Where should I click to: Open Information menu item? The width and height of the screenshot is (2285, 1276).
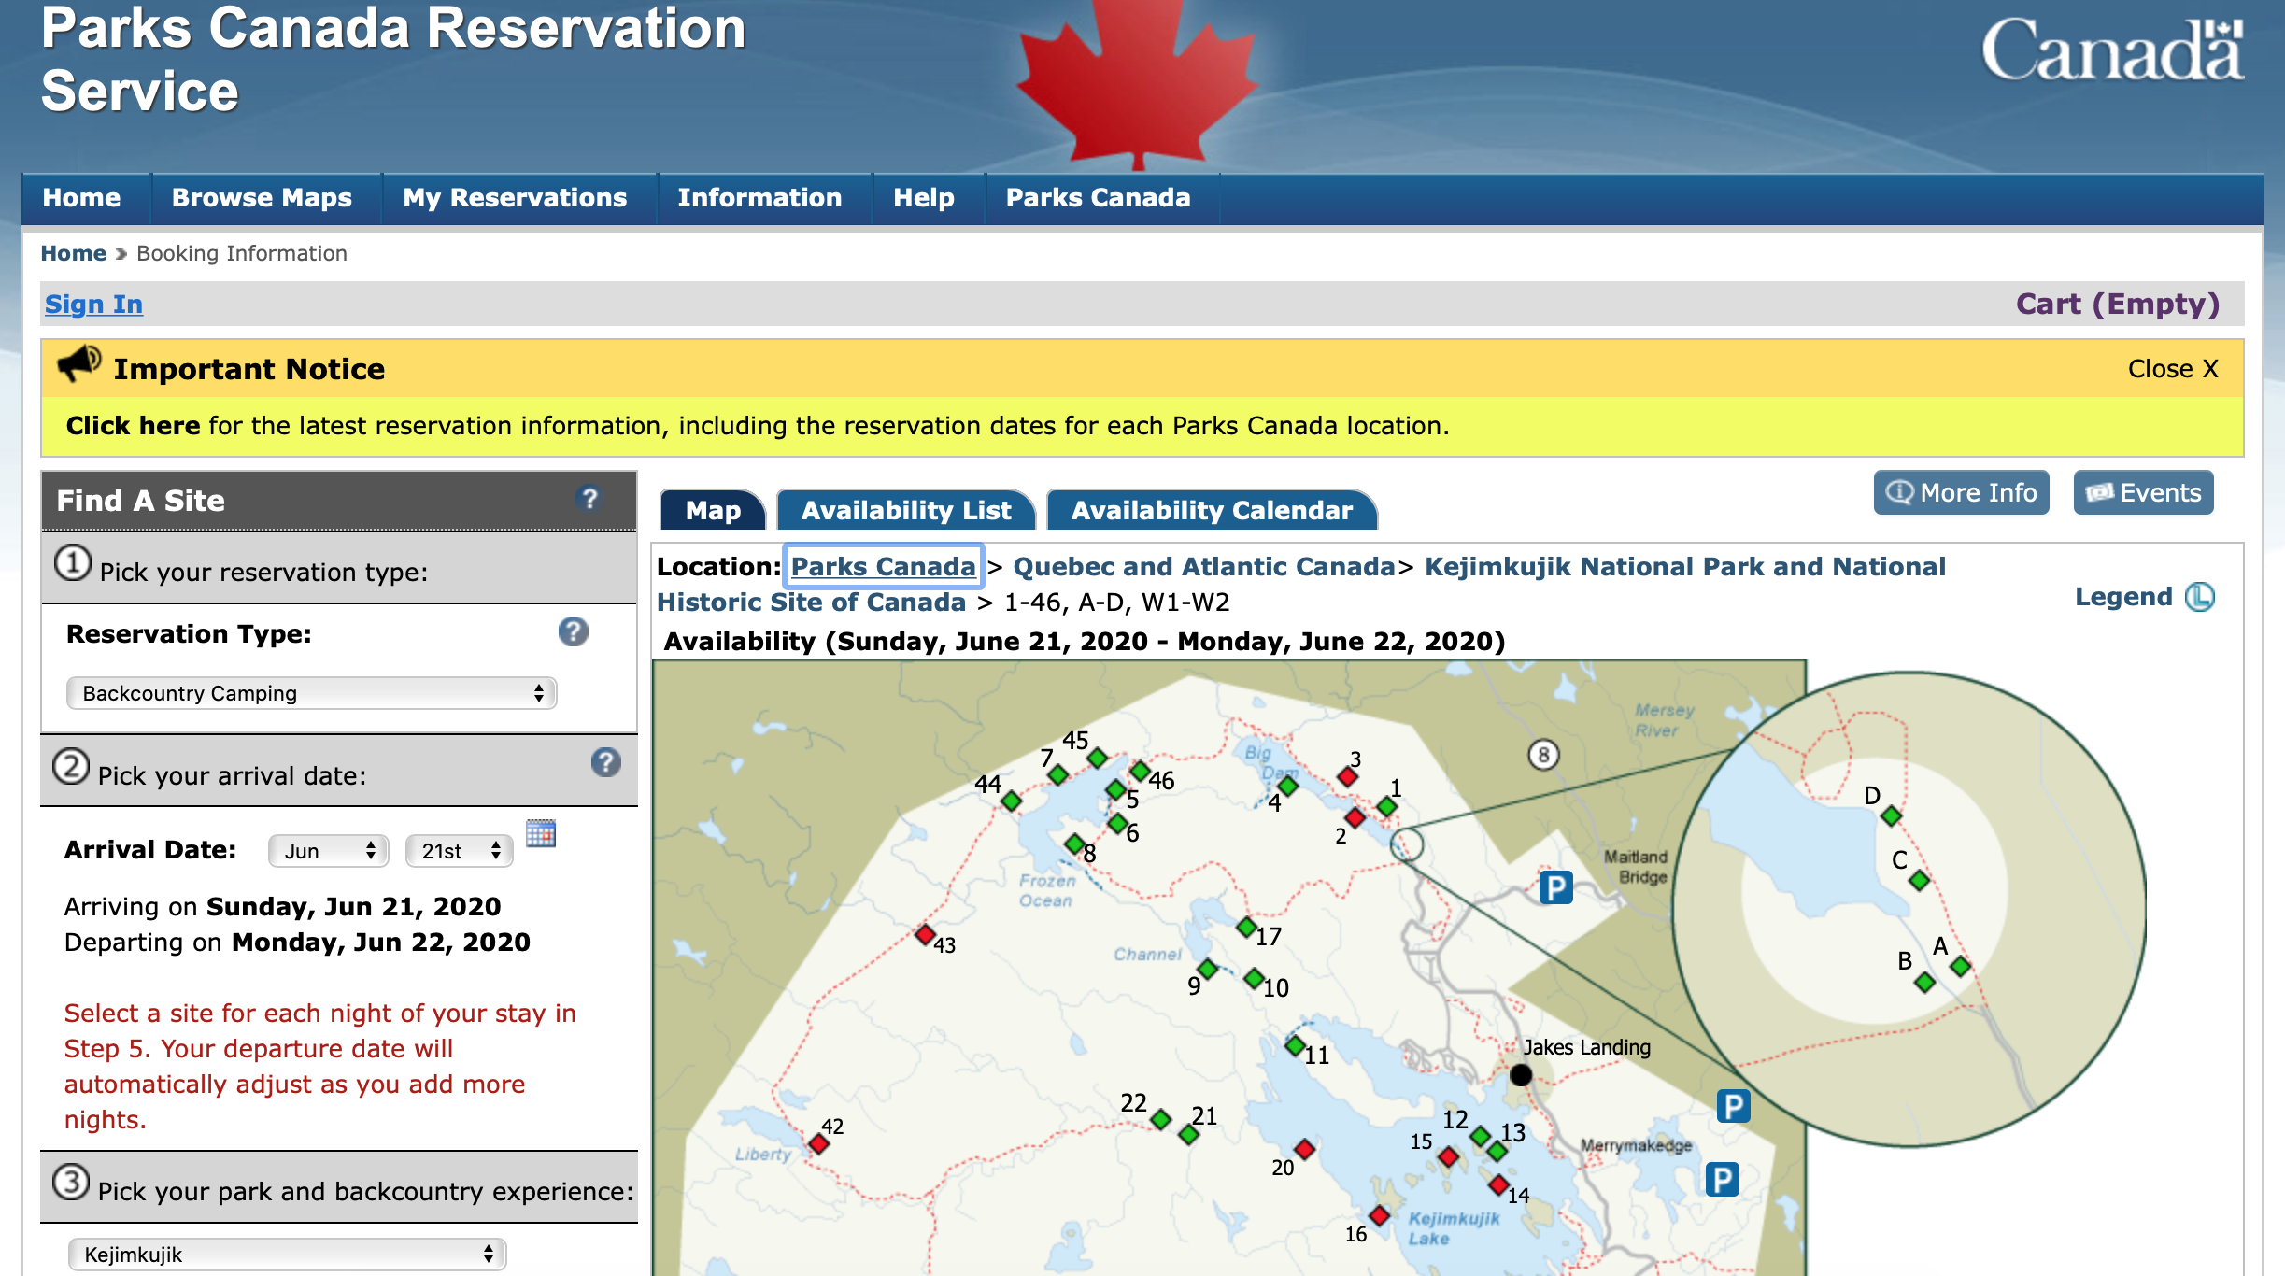[759, 198]
